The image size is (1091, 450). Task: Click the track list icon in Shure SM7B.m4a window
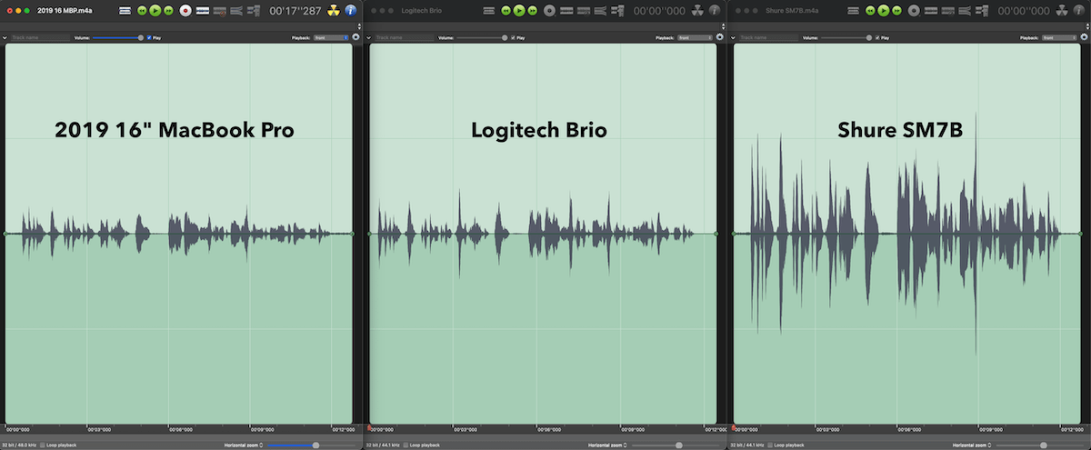click(853, 11)
